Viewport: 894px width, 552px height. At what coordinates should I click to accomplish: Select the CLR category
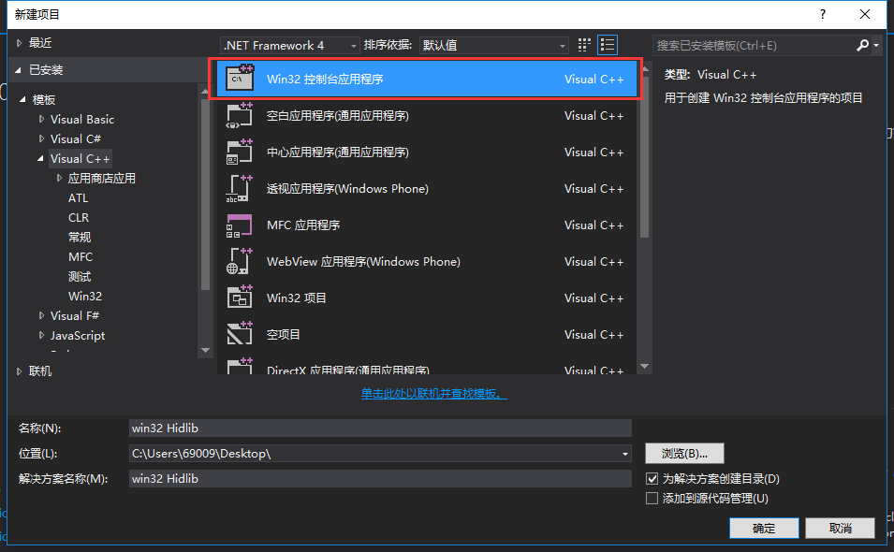(x=79, y=218)
